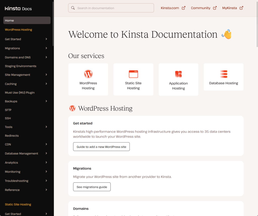Expand the Tools chevron
This screenshot has width=258, height=216.
click(46, 127)
